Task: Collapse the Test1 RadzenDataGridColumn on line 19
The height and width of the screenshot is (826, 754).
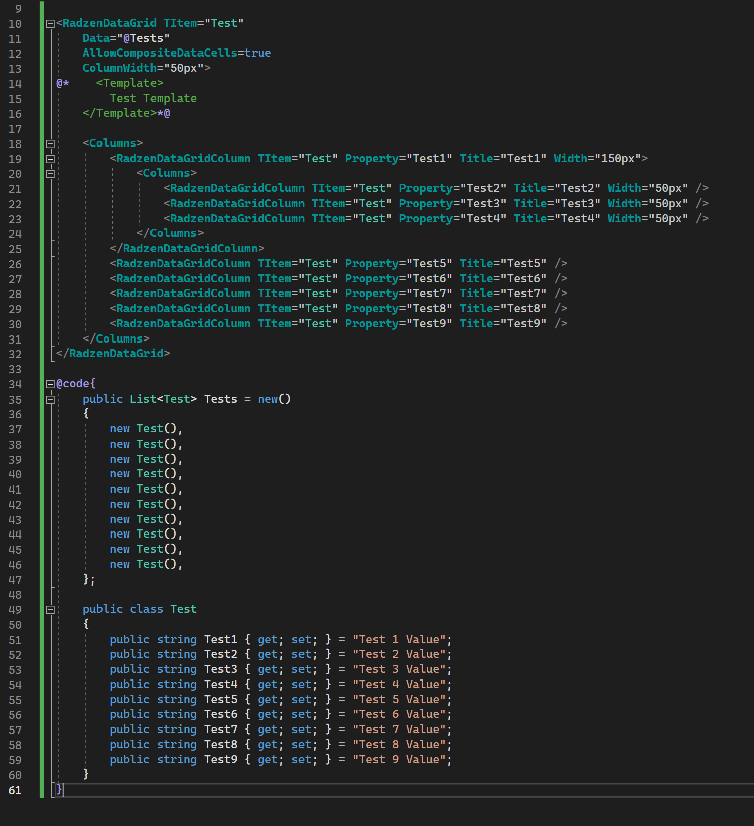Action: [x=51, y=159]
